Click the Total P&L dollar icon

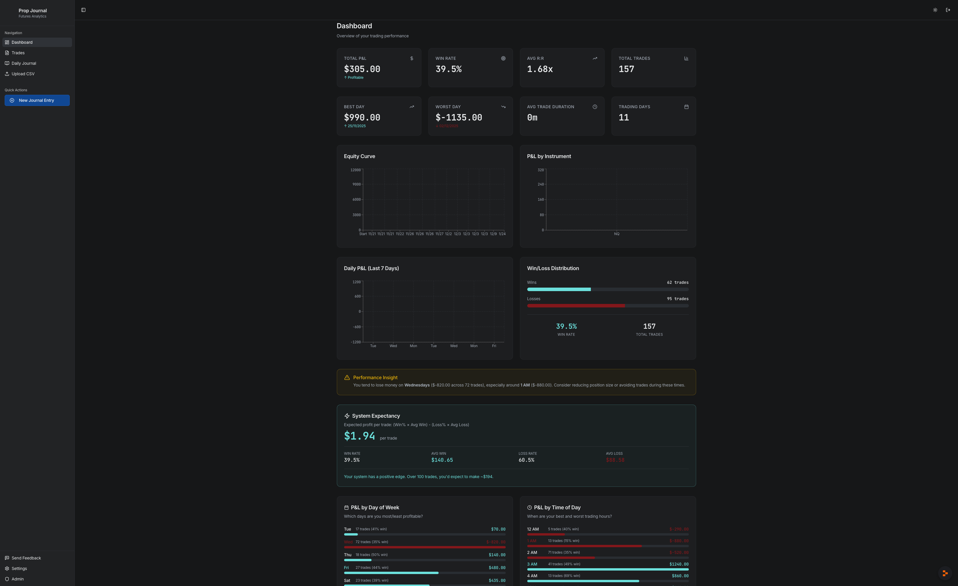coord(412,58)
